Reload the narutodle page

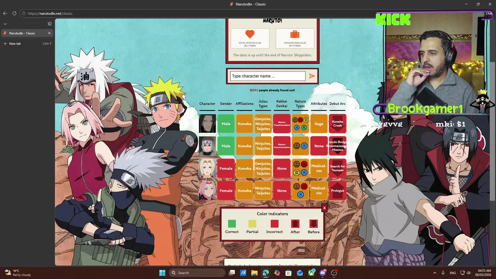point(14,13)
